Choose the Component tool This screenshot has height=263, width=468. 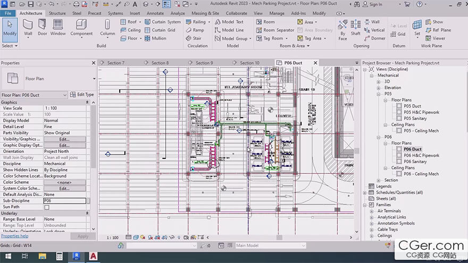pos(81,28)
